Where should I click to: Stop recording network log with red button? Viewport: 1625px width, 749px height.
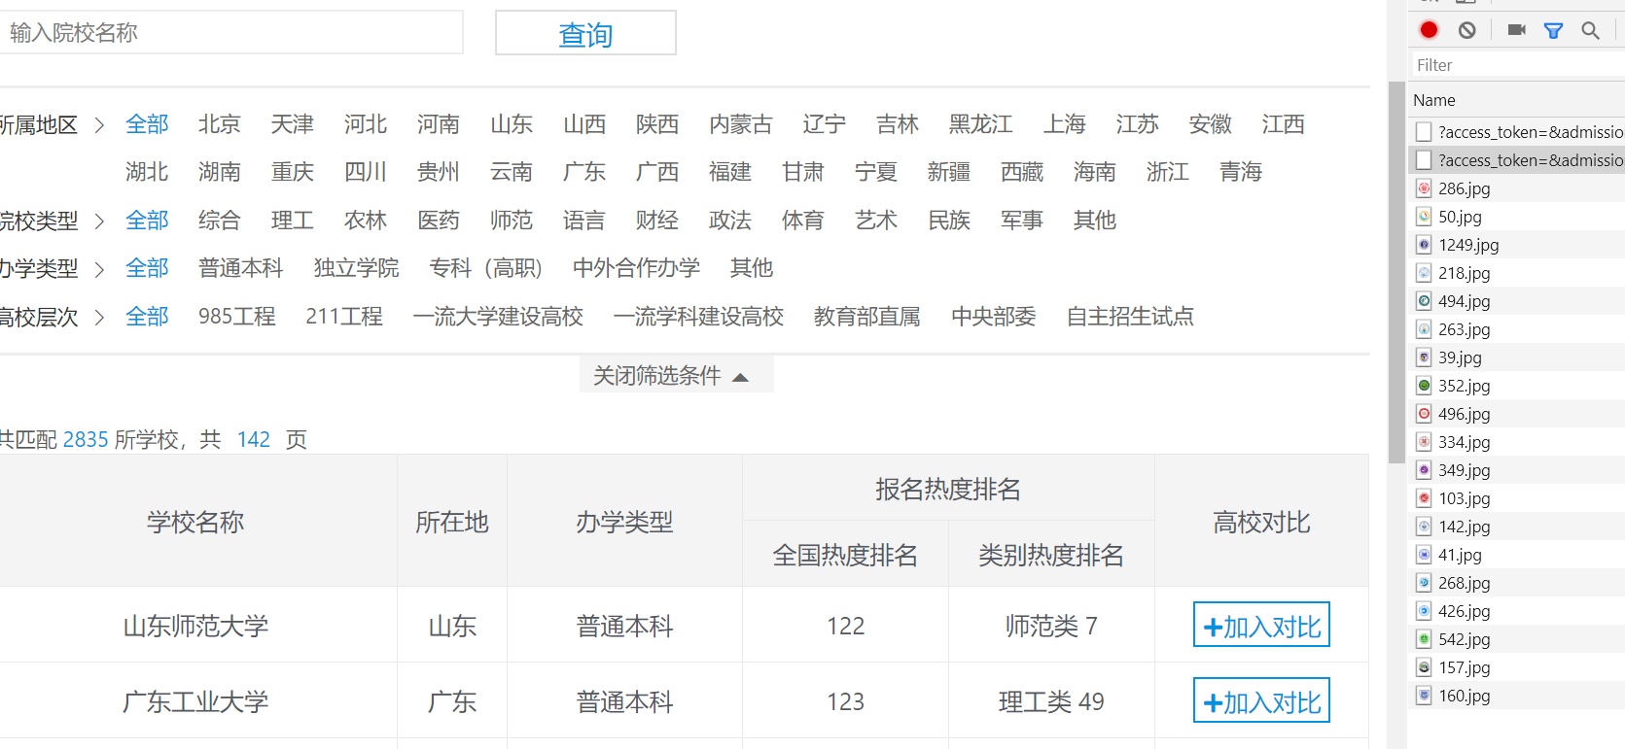pyautogui.click(x=1429, y=30)
